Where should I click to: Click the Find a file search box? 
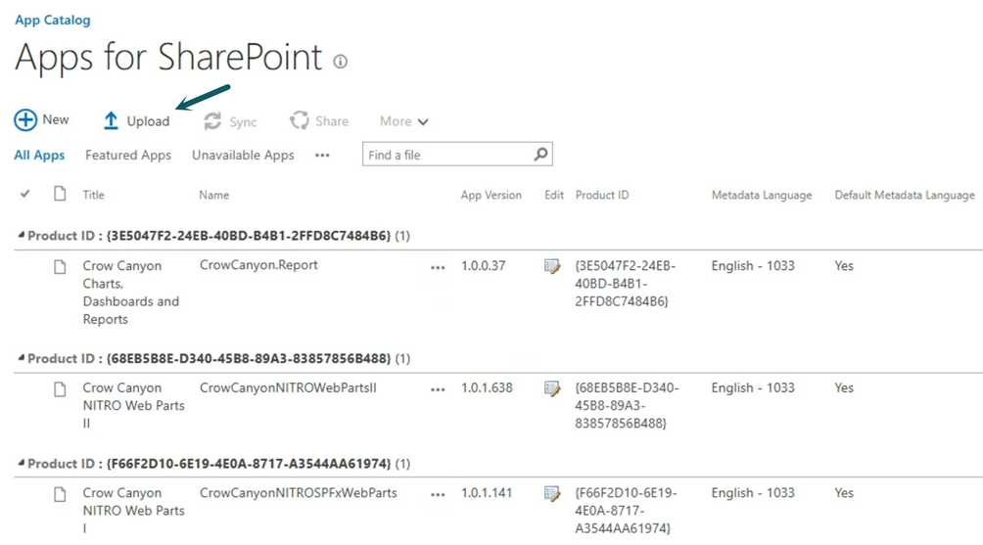pos(446,155)
